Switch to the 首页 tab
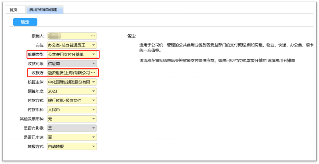319x164 pixels. coord(13,10)
